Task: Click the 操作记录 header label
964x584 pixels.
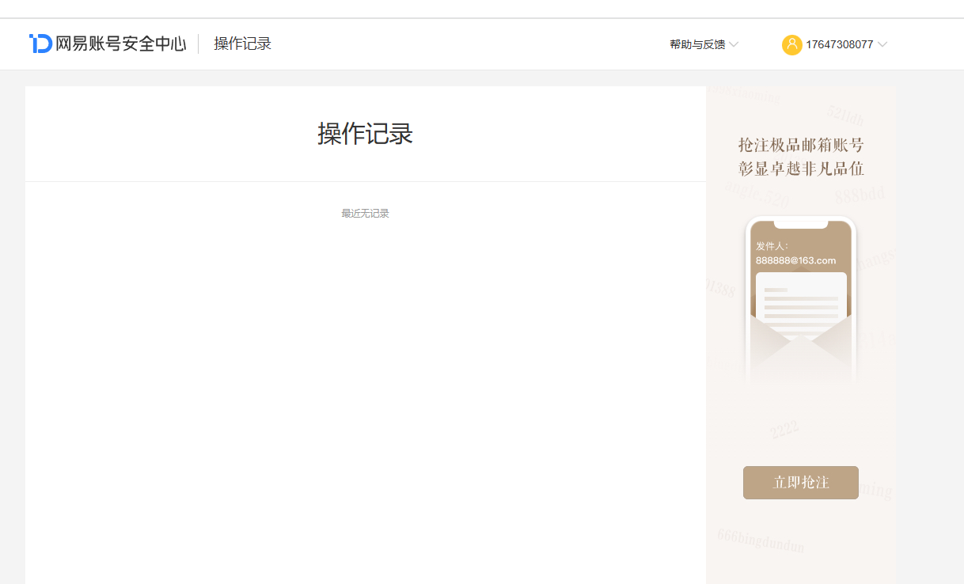Action: [242, 44]
